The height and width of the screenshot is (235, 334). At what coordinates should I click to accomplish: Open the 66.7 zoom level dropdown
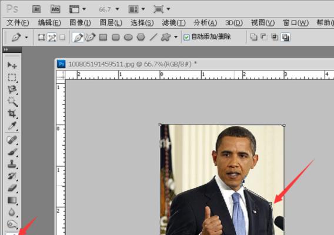[117, 9]
